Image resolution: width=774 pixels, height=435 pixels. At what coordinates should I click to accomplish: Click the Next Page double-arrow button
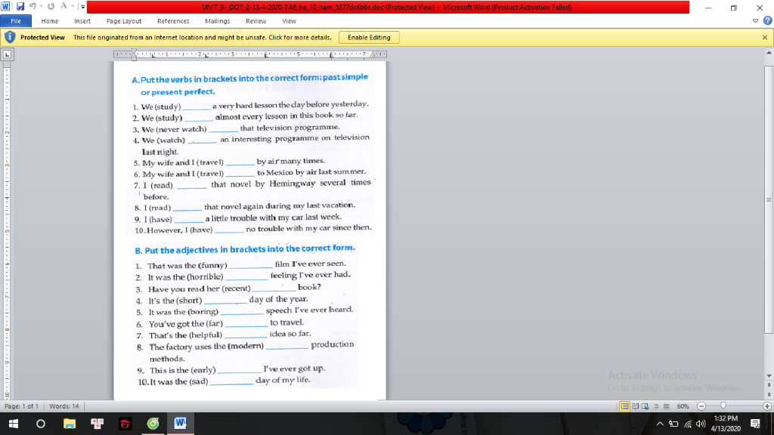point(769,395)
